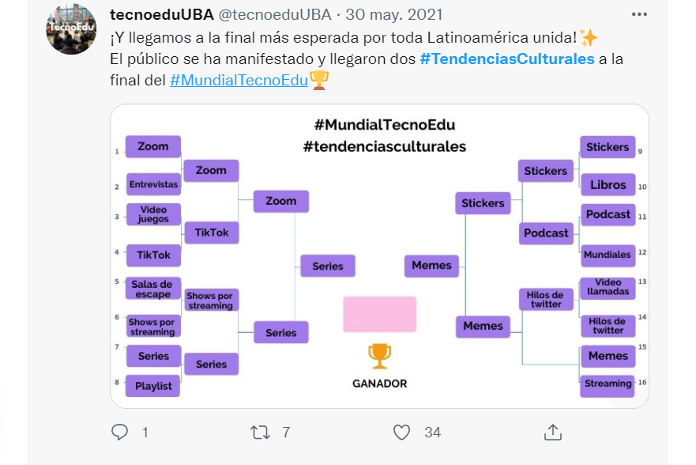696x465 pixels.
Task: Click the bracket image's Memes finalist box
Action: tap(431, 266)
